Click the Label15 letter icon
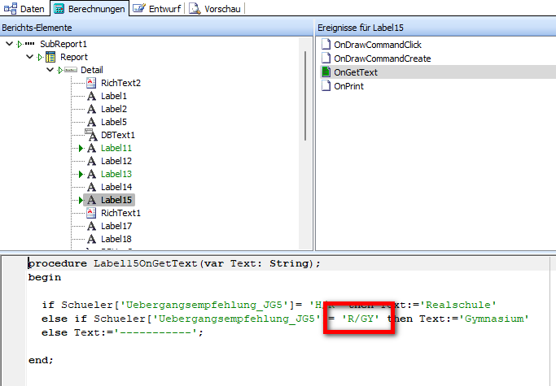556x386 pixels. coord(91,200)
